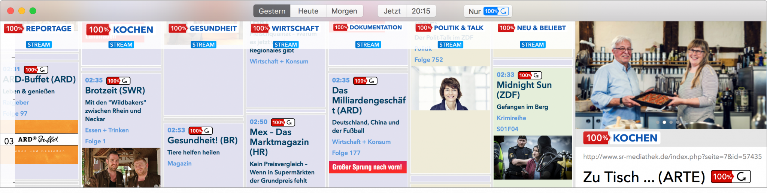Image resolution: width=767 pixels, height=193 pixels.
Task: Click the Krimireihe genre label
Action: click(x=512, y=118)
